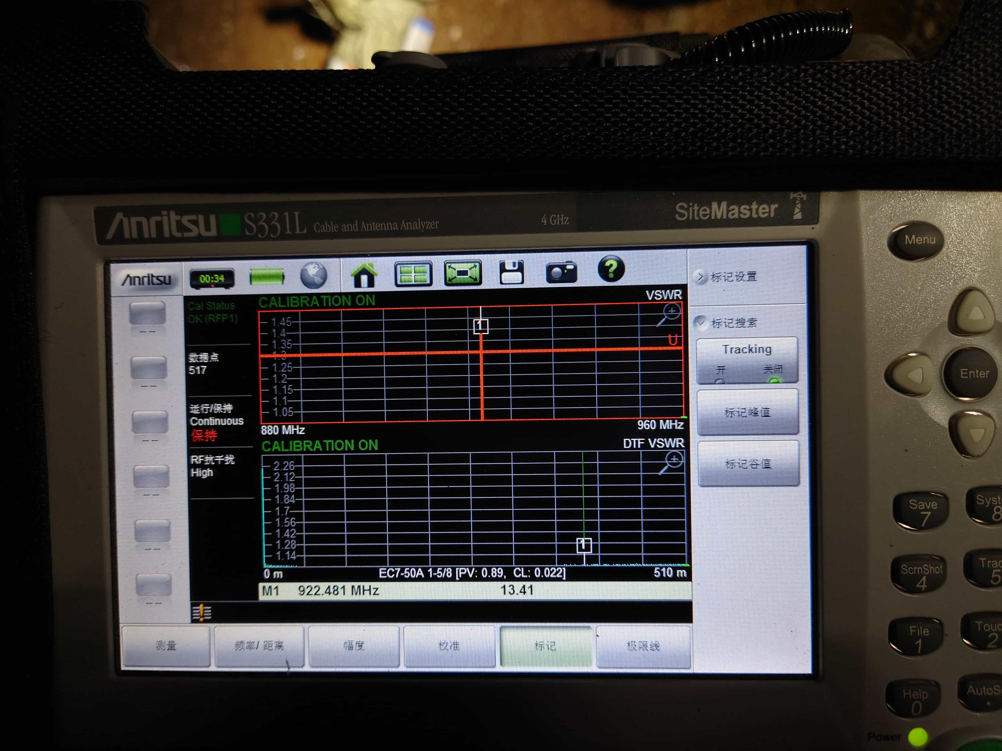Open the four-pane grid view icon
Viewport: 1002px width, 751px height.
point(413,274)
